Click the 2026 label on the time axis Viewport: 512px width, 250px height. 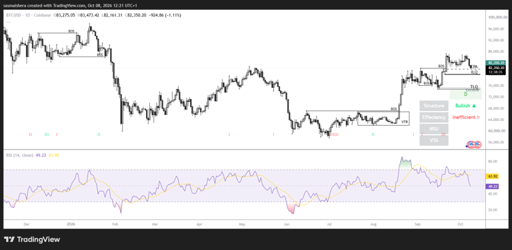(71, 224)
